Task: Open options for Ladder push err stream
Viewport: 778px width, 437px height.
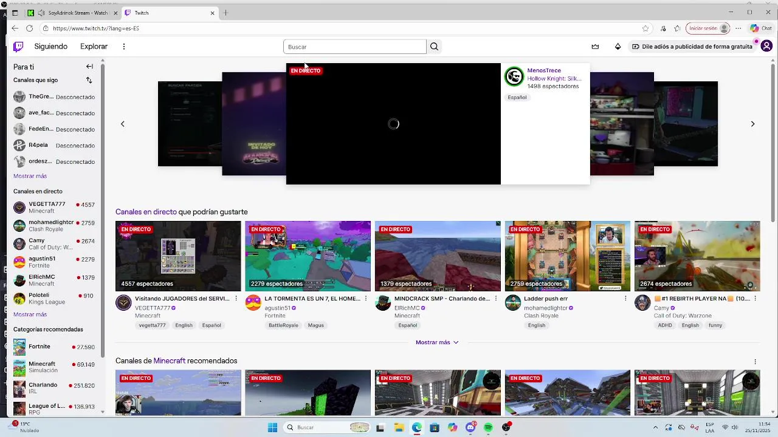Action: click(625, 299)
